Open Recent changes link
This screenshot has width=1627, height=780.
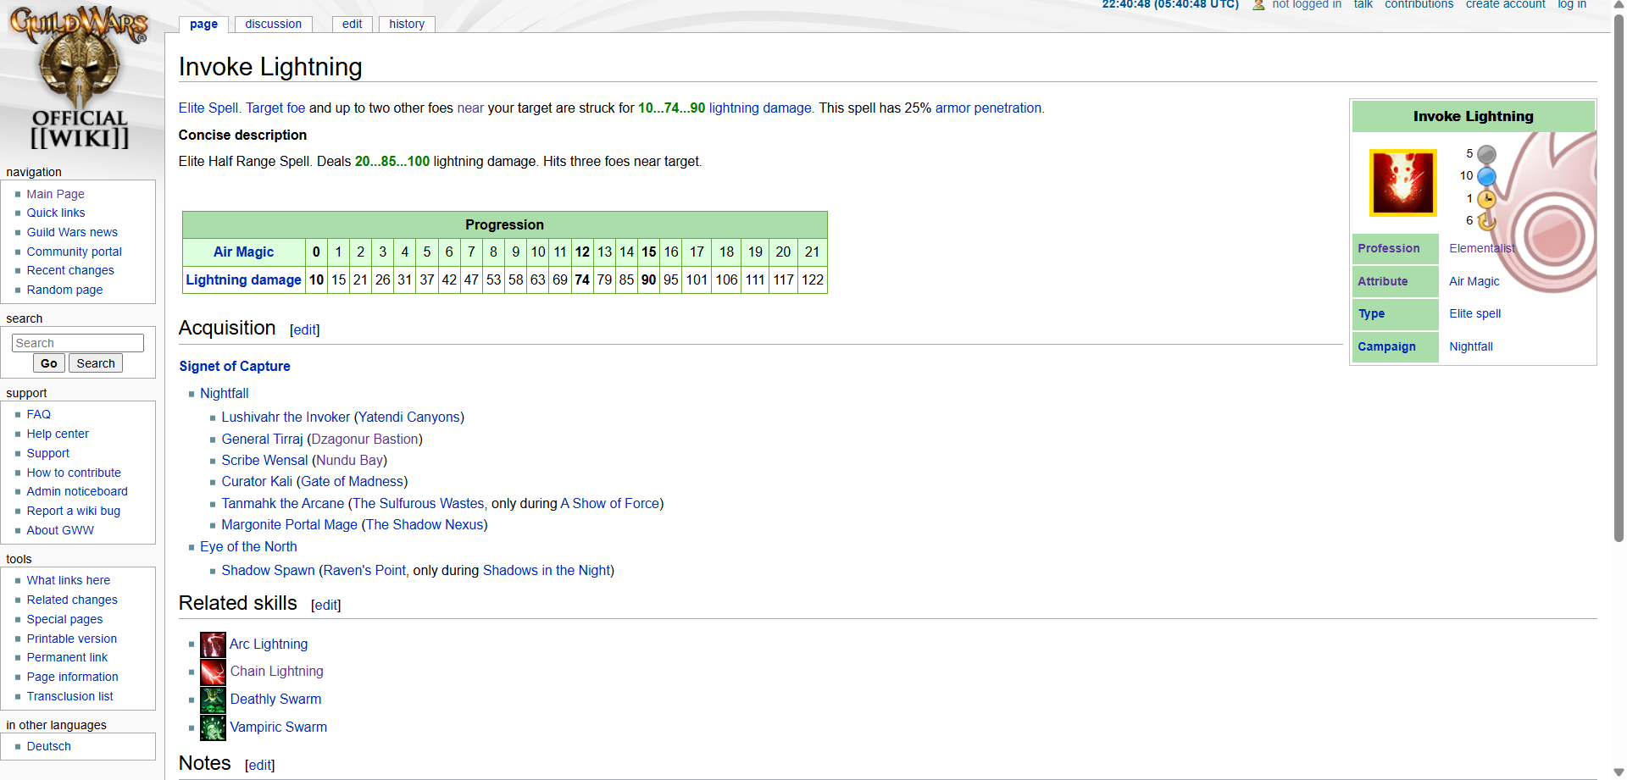(x=70, y=270)
